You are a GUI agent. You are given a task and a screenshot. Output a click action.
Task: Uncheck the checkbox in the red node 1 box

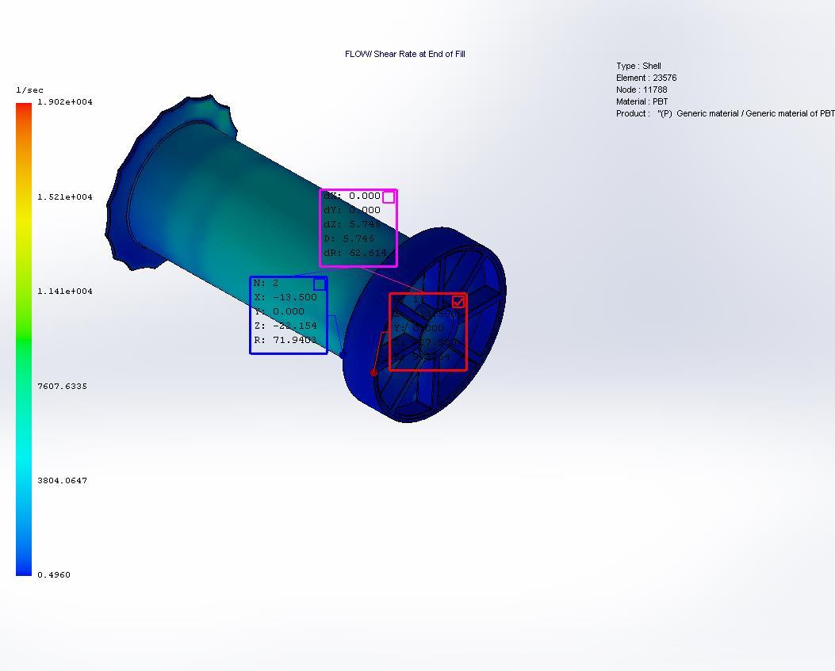(x=458, y=303)
